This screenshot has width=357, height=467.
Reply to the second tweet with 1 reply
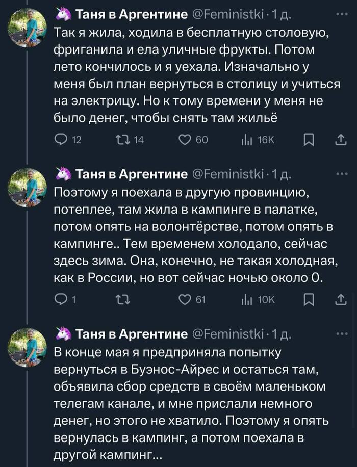pyautogui.click(x=61, y=300)
